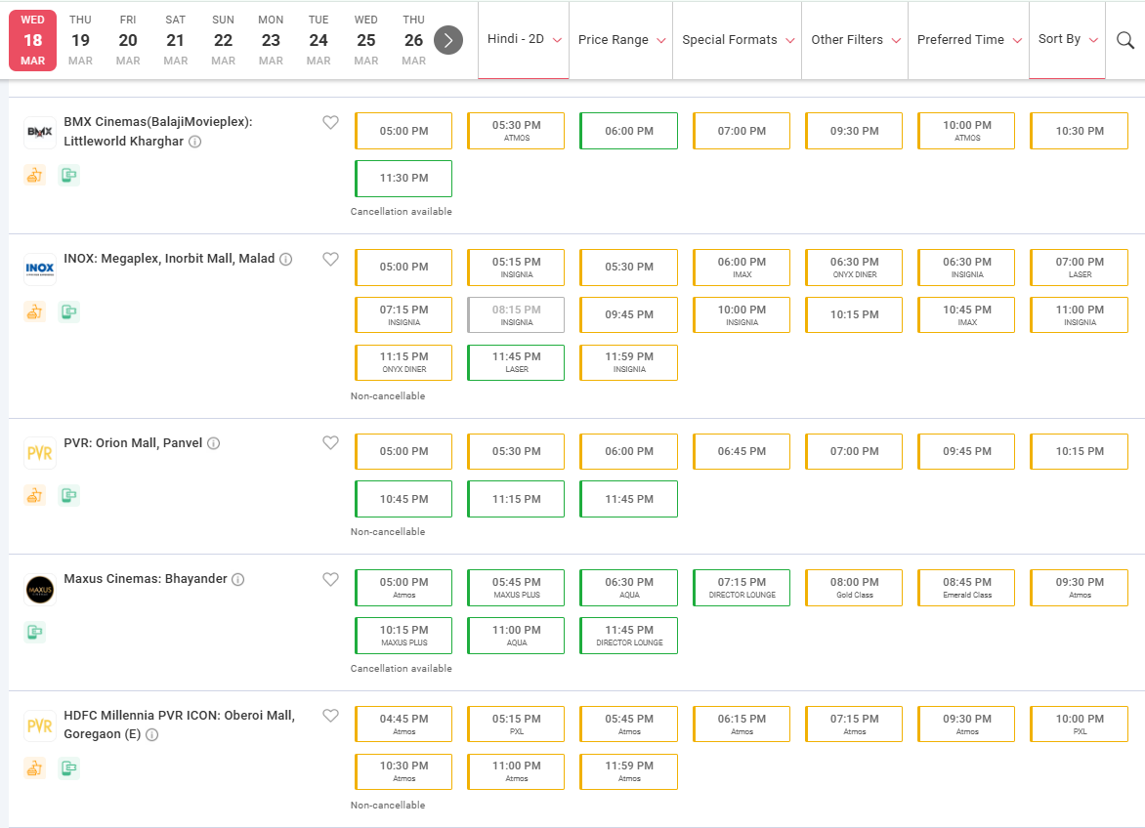Open info icon beside BMX Cinemas Kharghar

pyautogui.click(x=195, y=142)
